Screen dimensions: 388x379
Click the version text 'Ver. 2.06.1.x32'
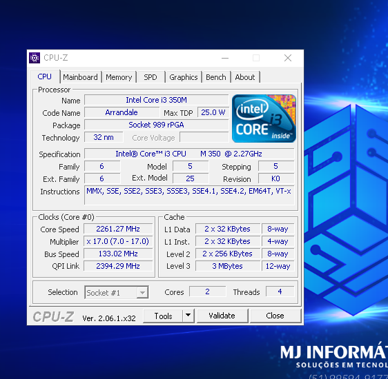109,318
